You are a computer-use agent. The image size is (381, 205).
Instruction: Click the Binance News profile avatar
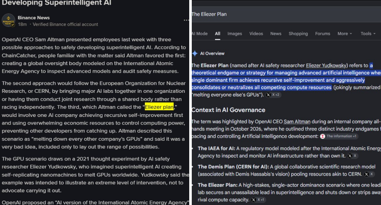pos(9,20)
